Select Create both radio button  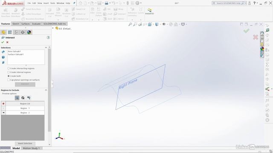[9, 76]
